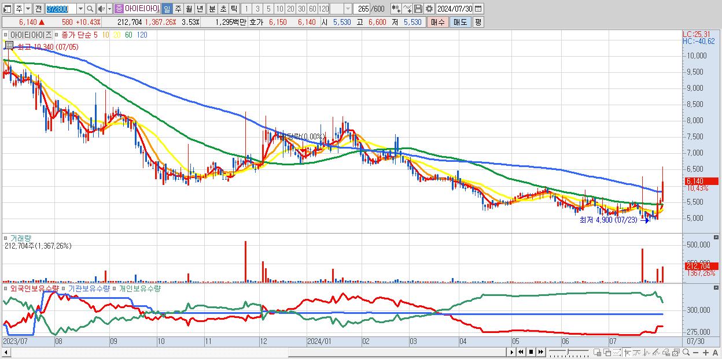The width and height of the screenshot is (722, 359).
Task: Click the data table grid icon on chart
Action: pyautogui.click(x=9, y=44)
